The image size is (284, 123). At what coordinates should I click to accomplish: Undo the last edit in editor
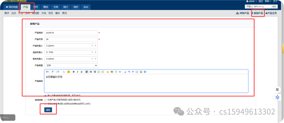point(129,72)
